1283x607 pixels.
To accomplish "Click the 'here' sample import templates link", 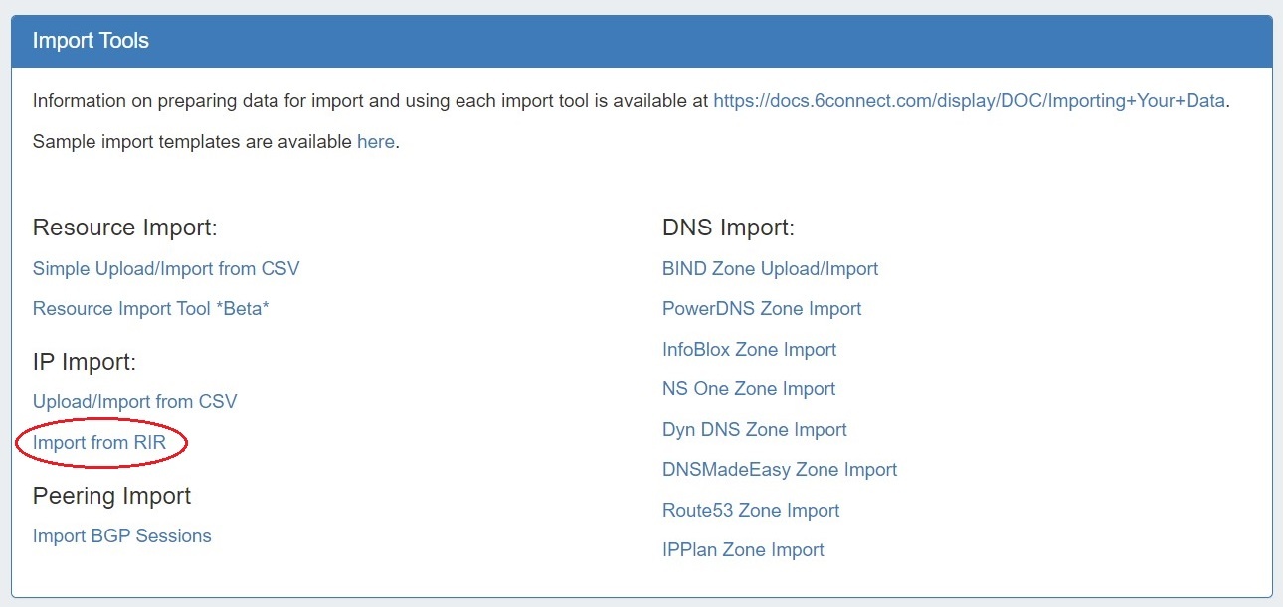I will coord(375,141).
